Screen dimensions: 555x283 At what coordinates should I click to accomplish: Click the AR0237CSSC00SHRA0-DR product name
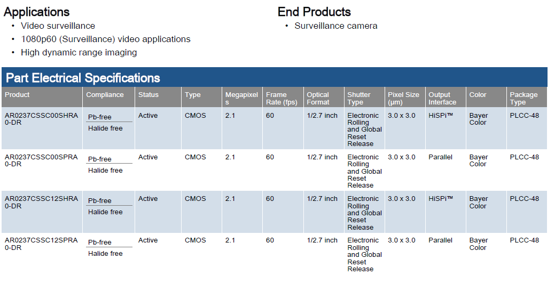pyautogui.click(x=41, y=119)
